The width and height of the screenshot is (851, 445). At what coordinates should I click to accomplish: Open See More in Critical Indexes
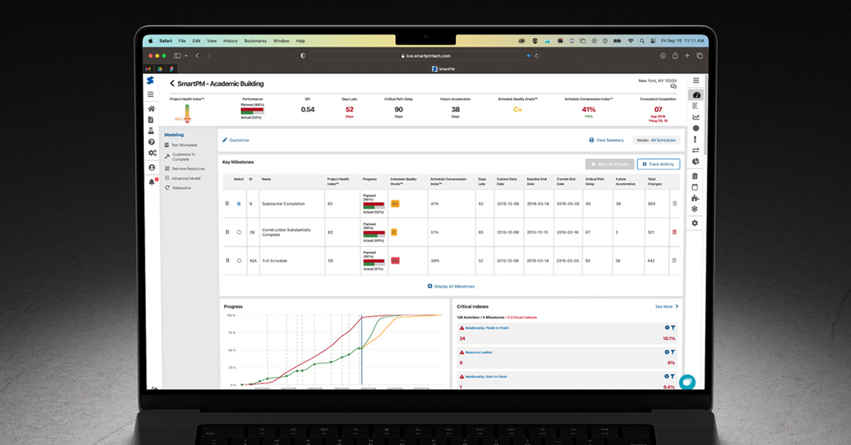(665, 305)
